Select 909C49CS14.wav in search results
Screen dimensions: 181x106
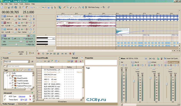coord(50,74)
